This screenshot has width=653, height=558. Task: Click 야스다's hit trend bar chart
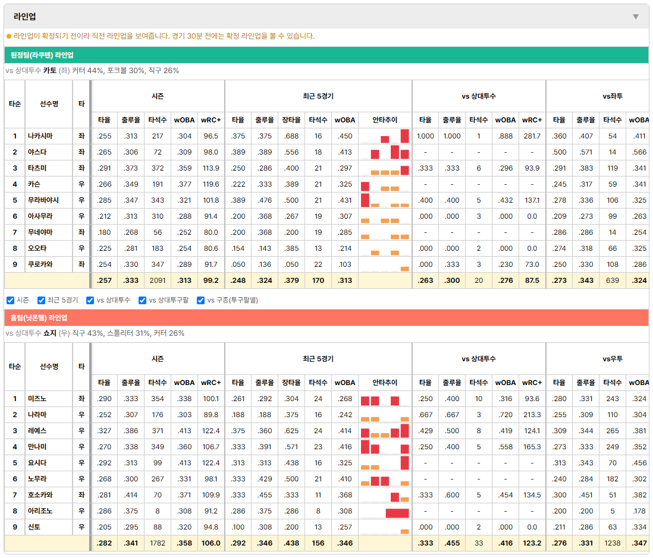[385, 152]
